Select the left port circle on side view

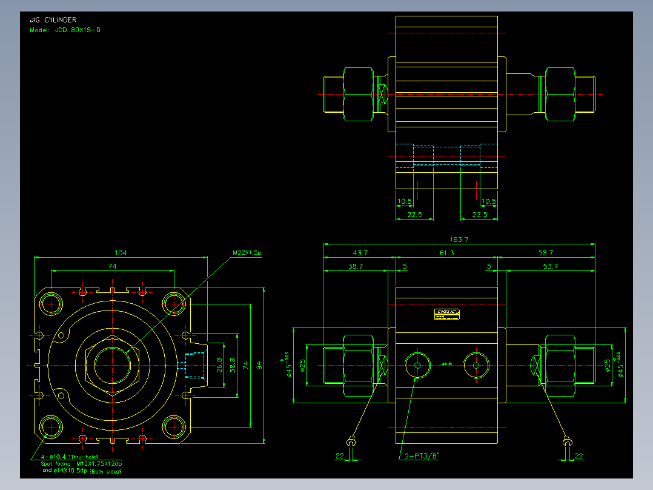417,365
